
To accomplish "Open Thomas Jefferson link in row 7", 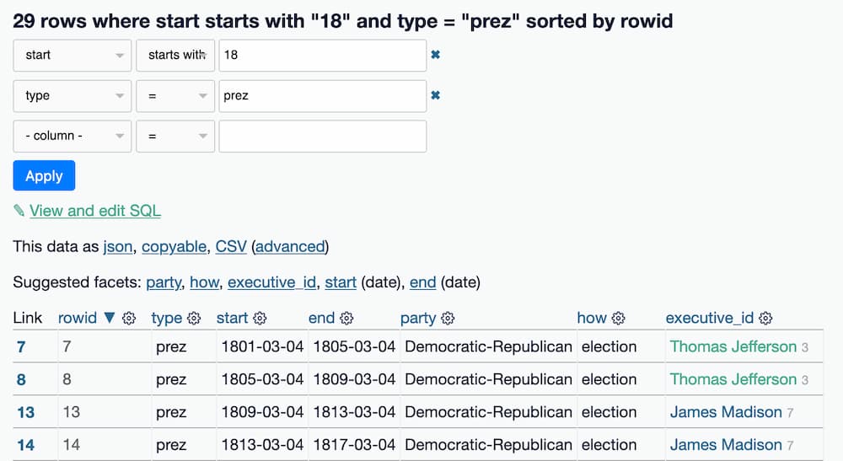I will point(733,346).
